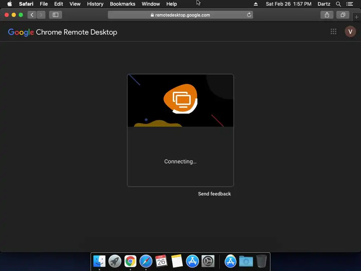The height and width of the screenshot is (271, 361).
Task: Open Safari from the Dock
Action: 146,261
